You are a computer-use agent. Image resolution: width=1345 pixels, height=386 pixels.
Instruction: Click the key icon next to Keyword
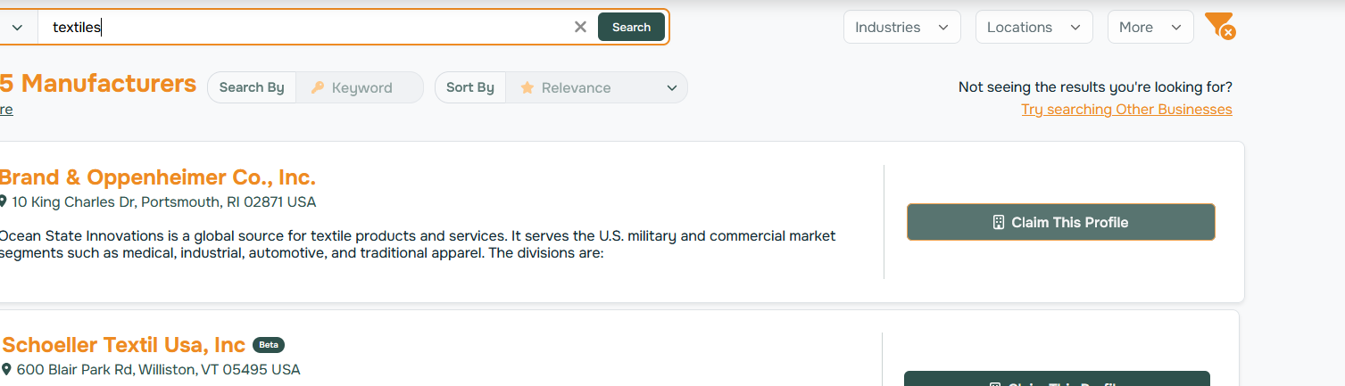coord(318,87)
